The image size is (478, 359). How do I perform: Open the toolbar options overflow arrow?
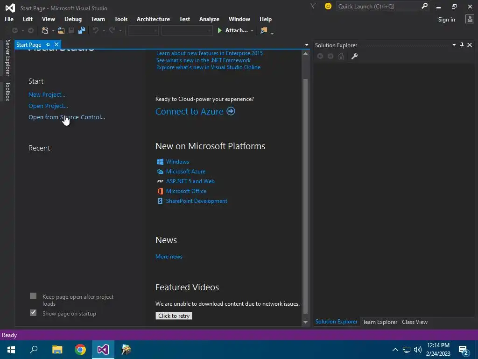(272, 32)
